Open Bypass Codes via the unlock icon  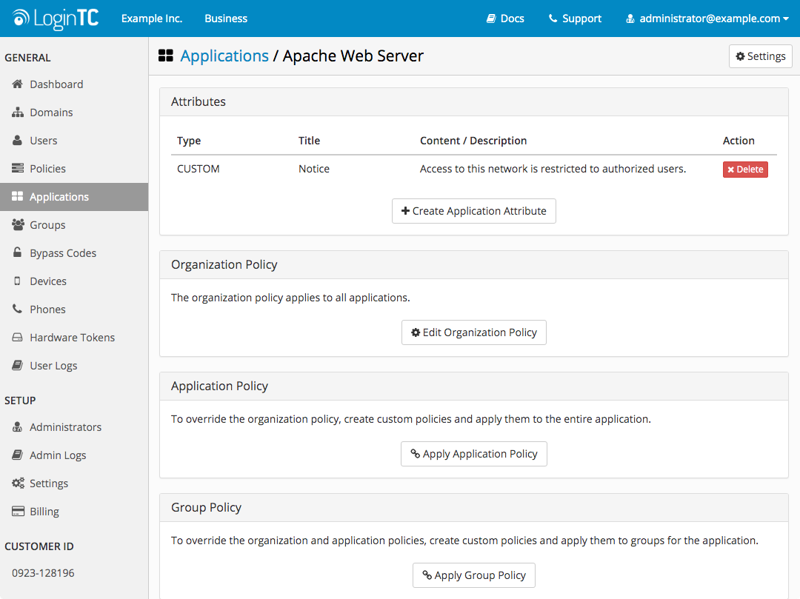click(x=17, y=252)
